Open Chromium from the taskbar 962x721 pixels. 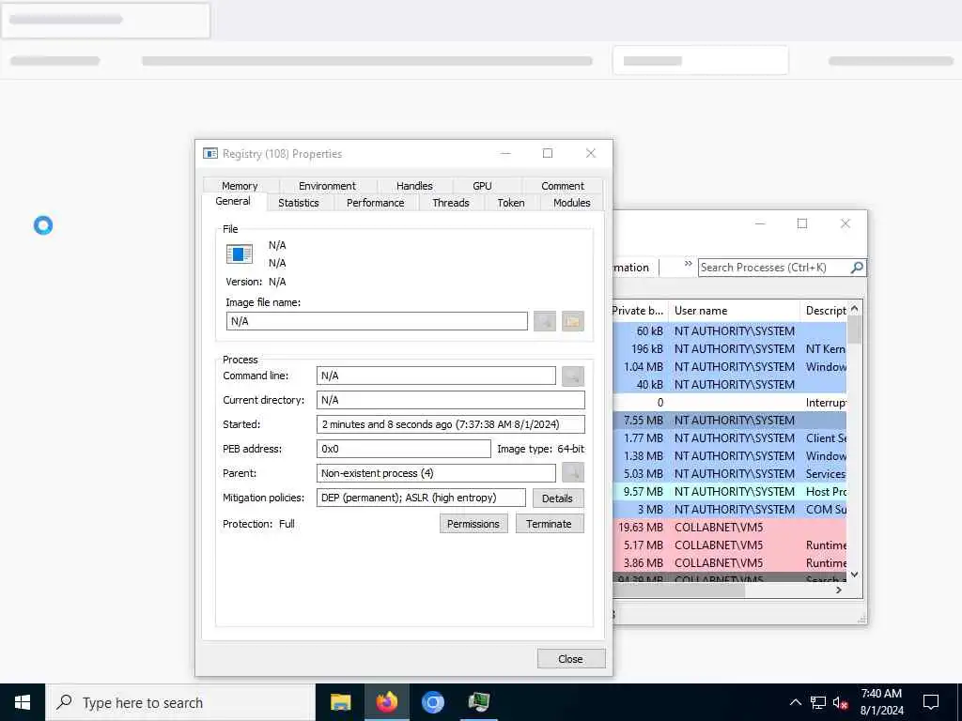coord(432,702)
